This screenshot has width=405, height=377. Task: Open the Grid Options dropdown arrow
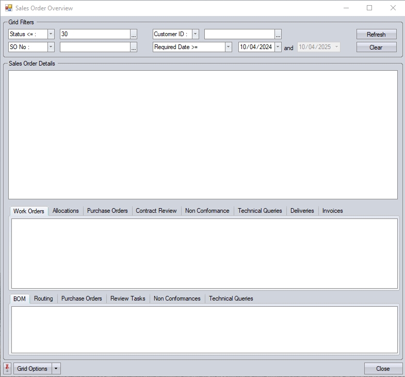click(x=56, y=368)
